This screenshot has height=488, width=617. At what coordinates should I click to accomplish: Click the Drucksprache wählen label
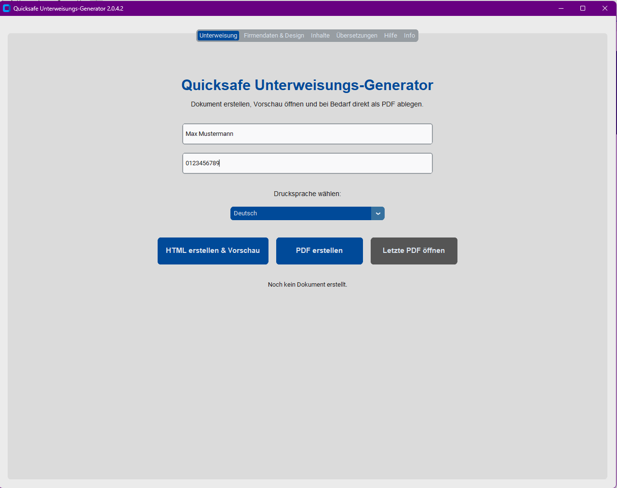tap(307, 194)
